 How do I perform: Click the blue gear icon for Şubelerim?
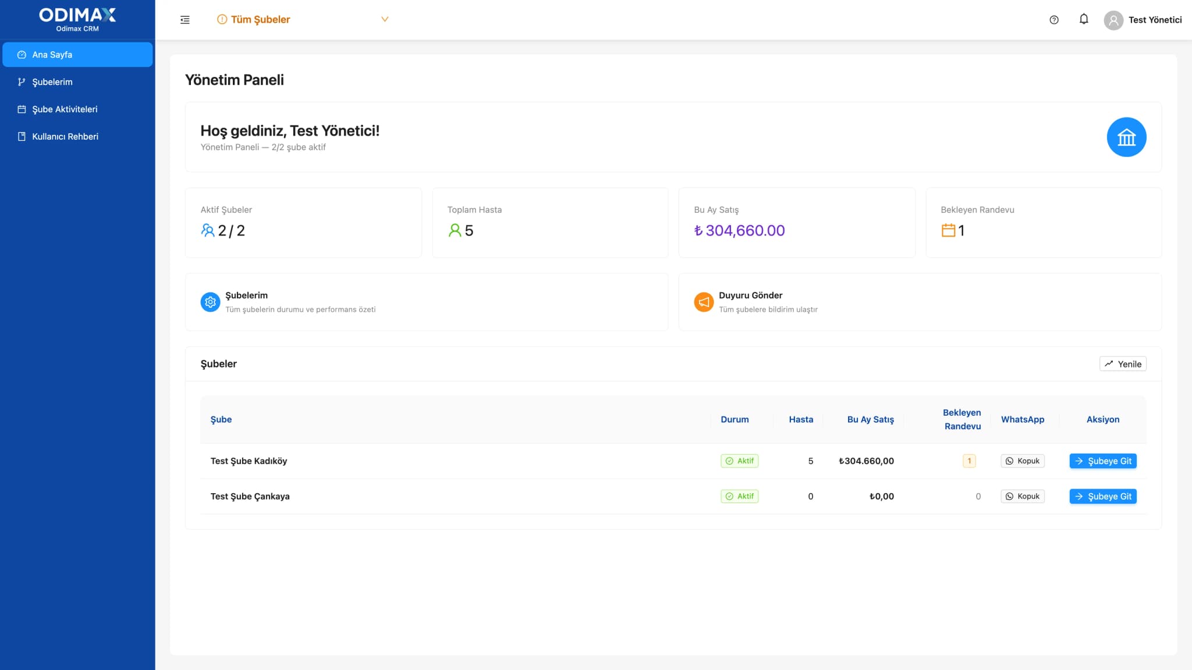[210, 302]
